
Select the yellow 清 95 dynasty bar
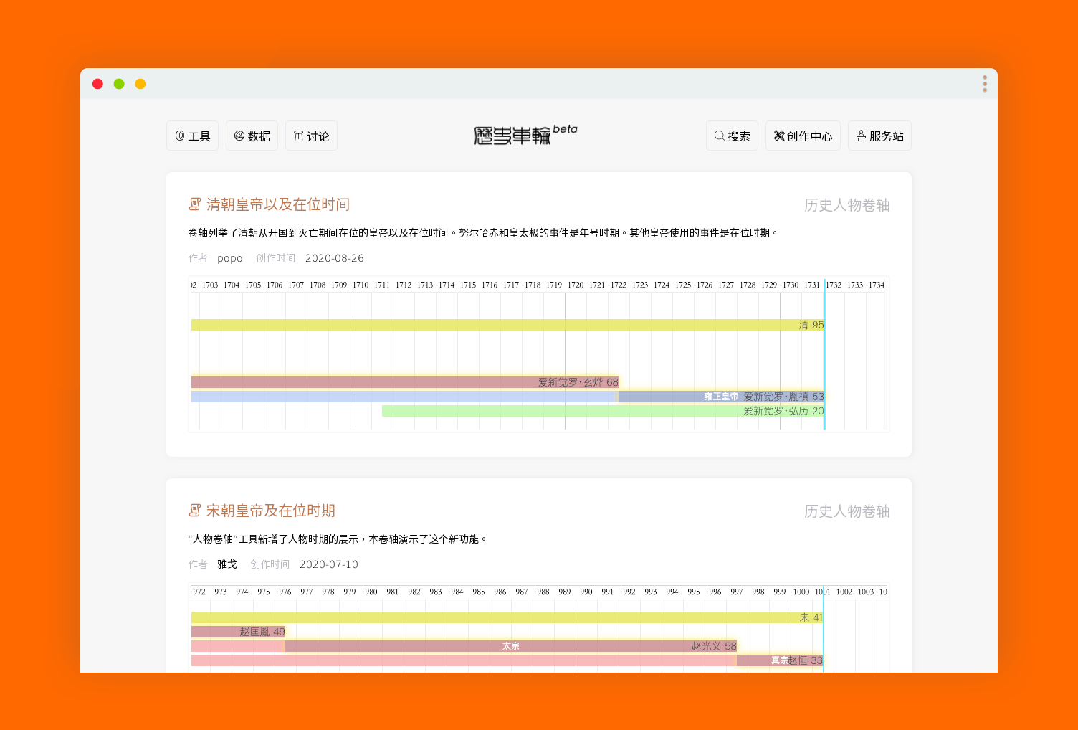click(507, 325)
